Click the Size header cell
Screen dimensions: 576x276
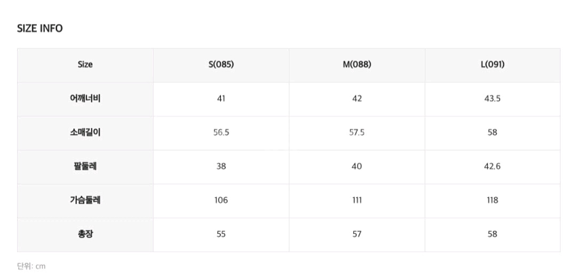(x=85, y=64)
